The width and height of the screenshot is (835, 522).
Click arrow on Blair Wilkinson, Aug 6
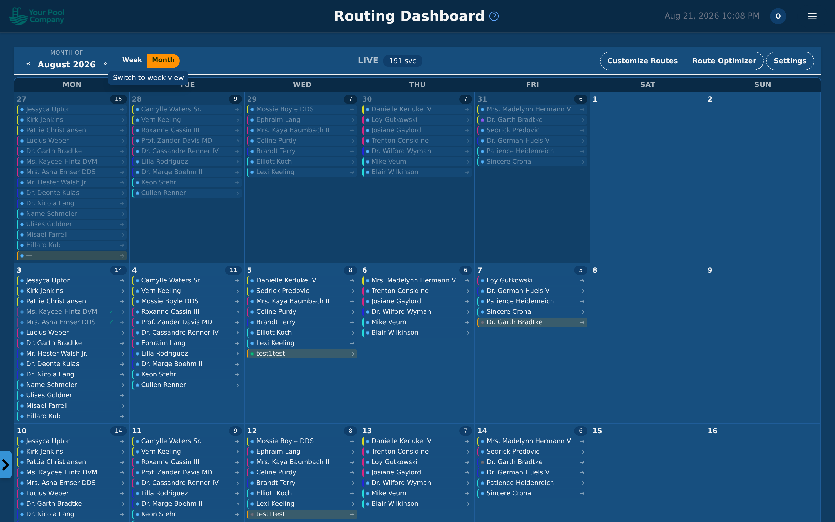(467, 333)
